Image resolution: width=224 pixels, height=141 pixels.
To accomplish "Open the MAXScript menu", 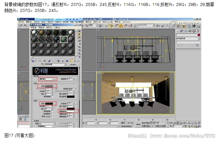I will click(x=108, y=22).
